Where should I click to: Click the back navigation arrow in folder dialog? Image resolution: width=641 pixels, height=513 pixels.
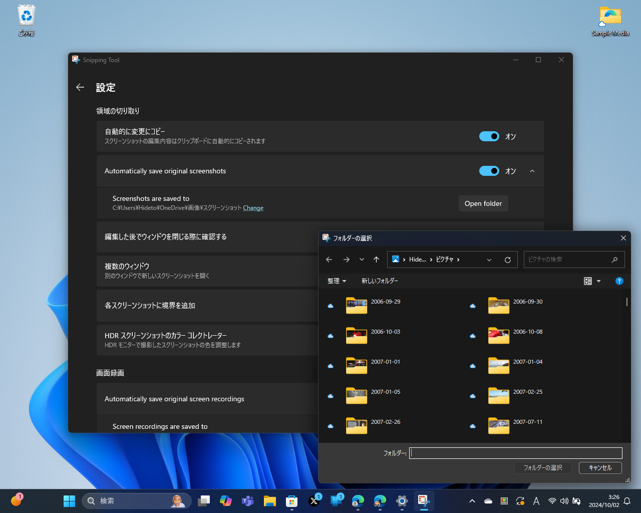[329, 260]
